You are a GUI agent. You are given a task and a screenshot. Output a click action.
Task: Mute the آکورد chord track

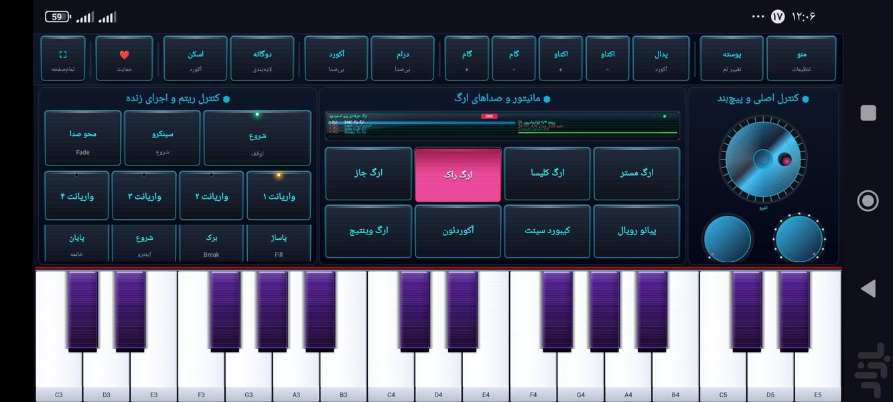click(336, 59)
